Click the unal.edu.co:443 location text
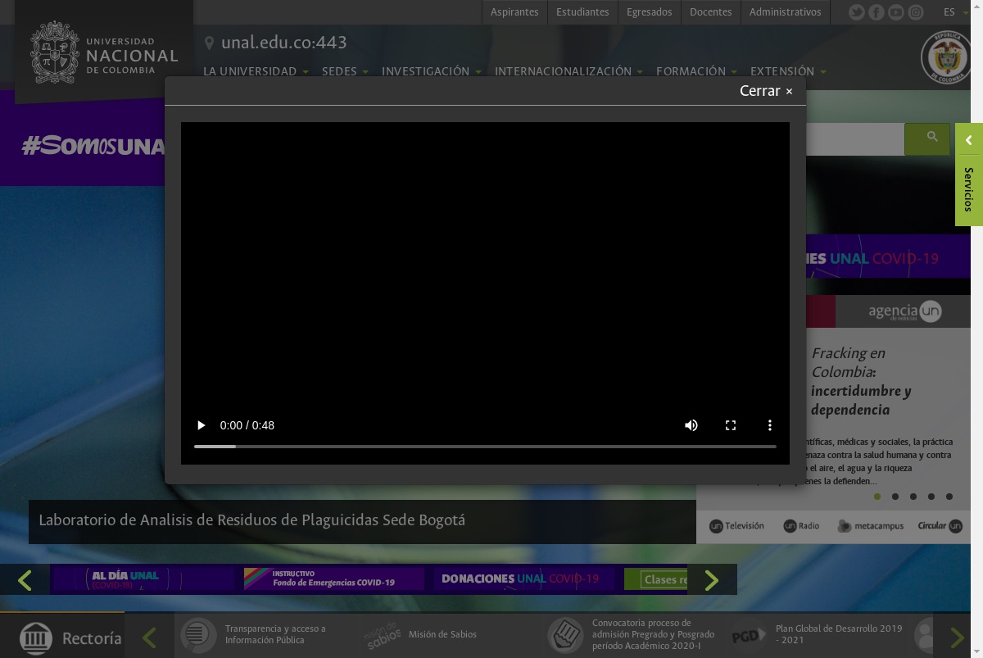 click(283, 43)
